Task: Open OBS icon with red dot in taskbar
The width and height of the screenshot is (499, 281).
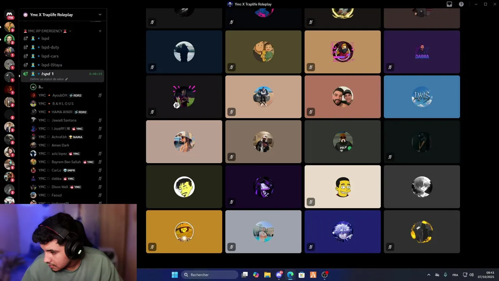Action: (324, 275)
